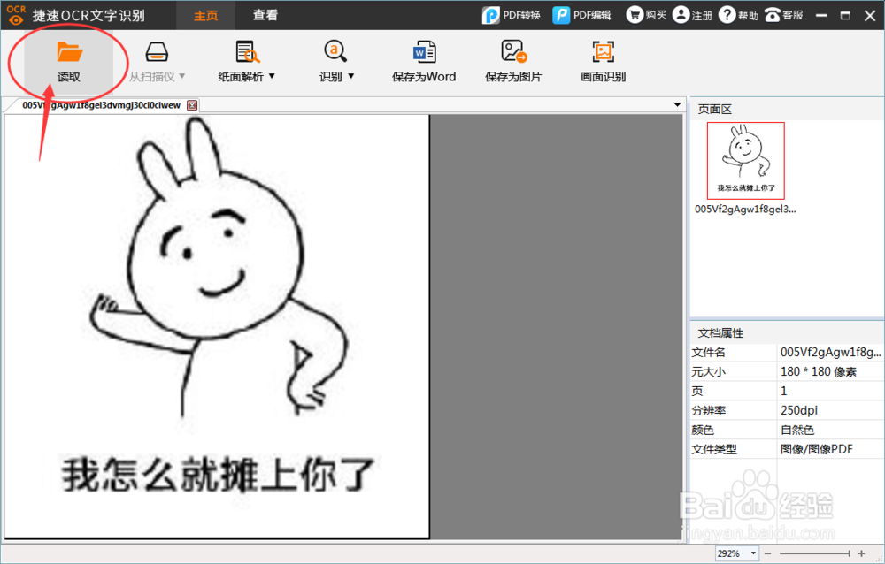Select the 从扫描仪 scanner icon
This screenshot has width=885, height=564.
pyautogui.click(x=157, y=52)
